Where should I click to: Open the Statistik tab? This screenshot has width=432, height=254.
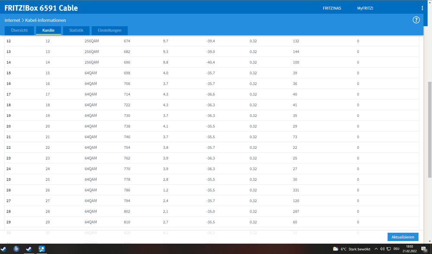click(x=76, y=30)
